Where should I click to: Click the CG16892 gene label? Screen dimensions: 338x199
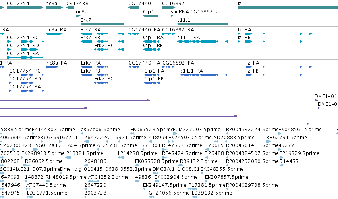point(173,4)
